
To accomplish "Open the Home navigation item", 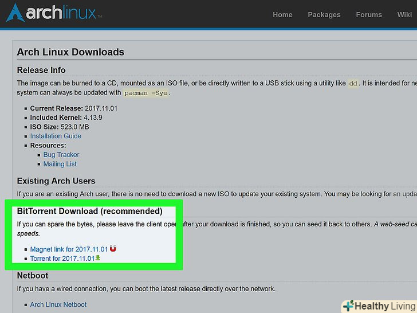I will coord(282,15).
